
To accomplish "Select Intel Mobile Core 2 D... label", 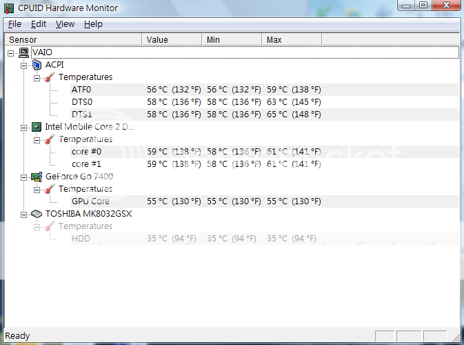I will click(90, 127).
